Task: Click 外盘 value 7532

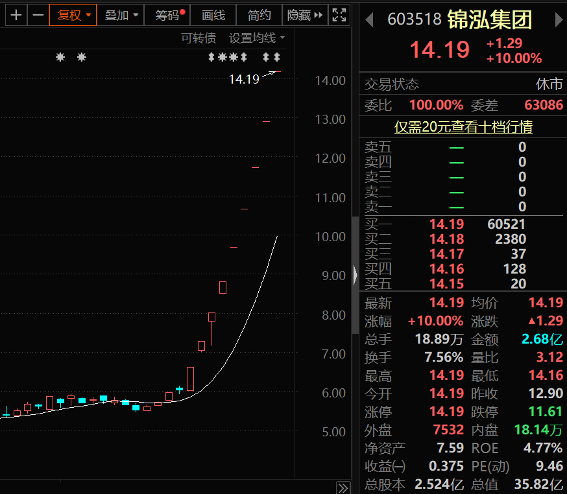Action: (448, 430)
